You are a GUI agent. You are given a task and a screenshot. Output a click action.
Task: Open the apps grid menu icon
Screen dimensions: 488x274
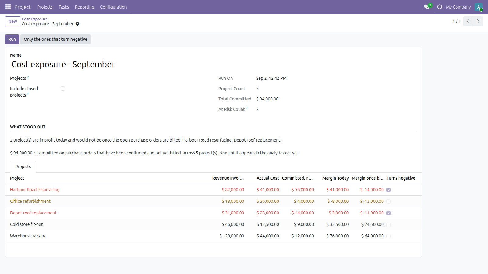point(8,7)
